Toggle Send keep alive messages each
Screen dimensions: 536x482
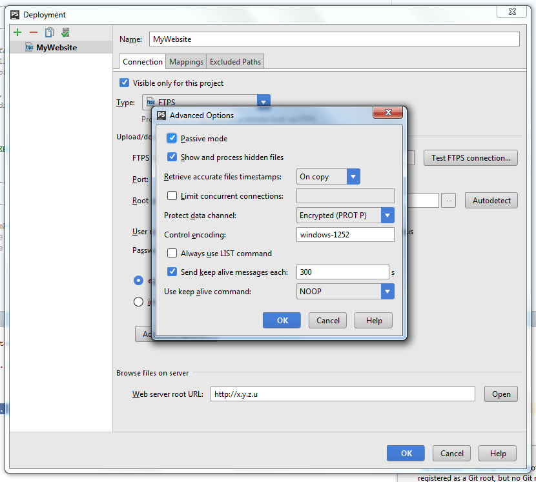point(172,272)
